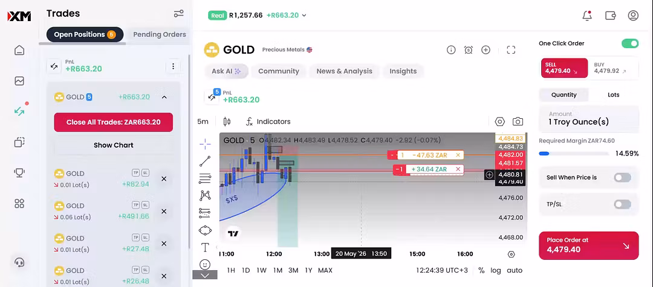Toggle Sell When Price is switch

(x=623, y=177)
